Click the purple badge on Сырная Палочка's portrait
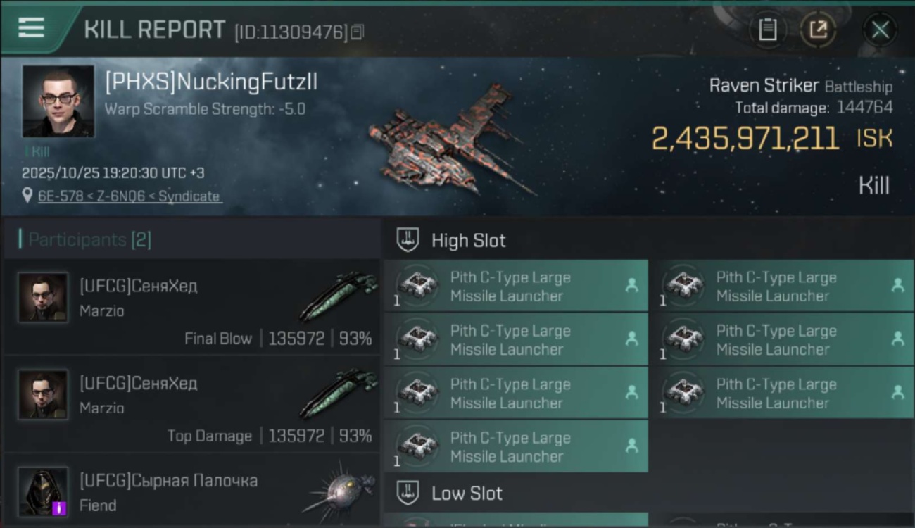The width and height of the screenshot is (915, 528). [59, 507]
